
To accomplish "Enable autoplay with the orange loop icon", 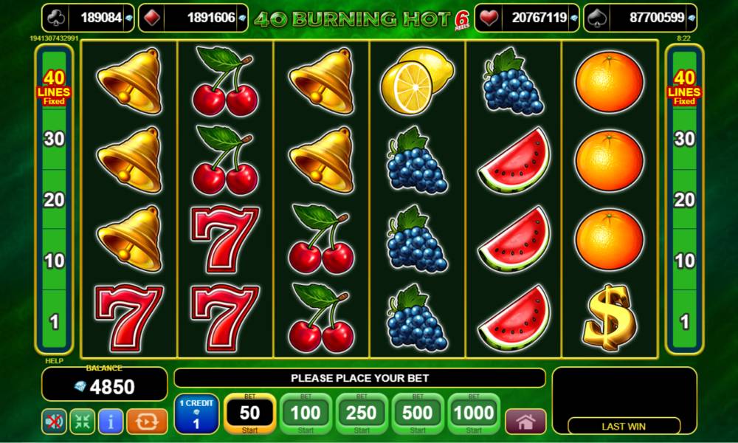I will click(147, 422).
